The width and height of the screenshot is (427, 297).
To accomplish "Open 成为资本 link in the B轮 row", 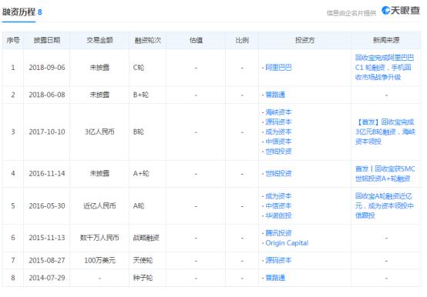I will 278,132.
